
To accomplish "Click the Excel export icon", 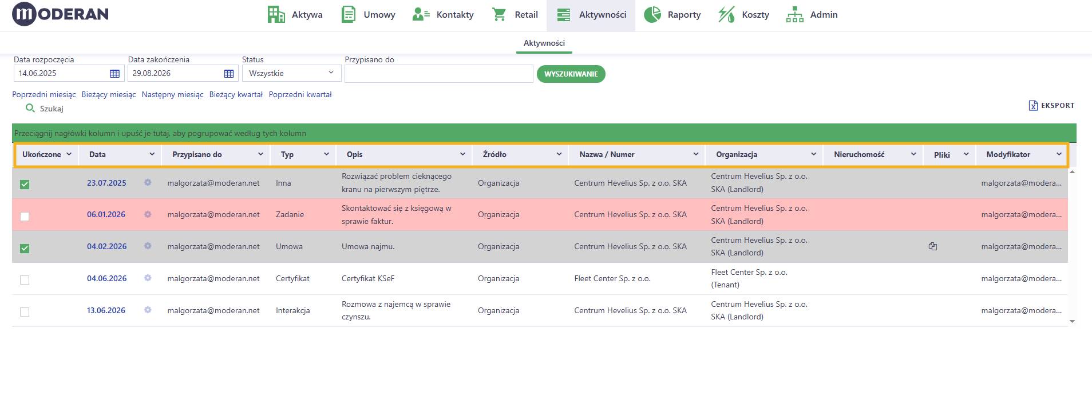I will click(1033, 106).
